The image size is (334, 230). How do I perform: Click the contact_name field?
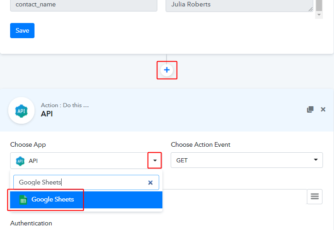84,5
